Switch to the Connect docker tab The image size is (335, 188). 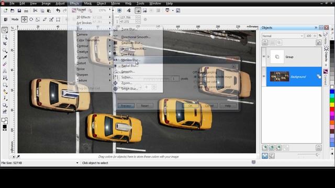point(326,77)
